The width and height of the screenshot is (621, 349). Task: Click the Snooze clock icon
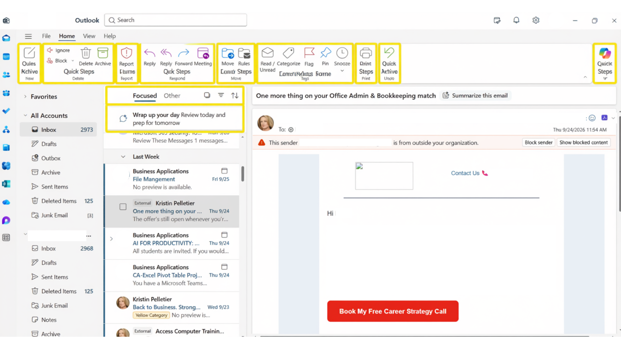[342, 53]
